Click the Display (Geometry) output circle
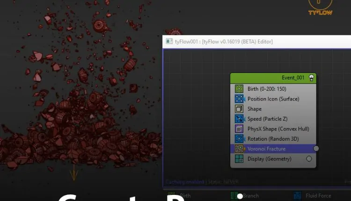This screenshot has width=351, height=201. [x=309, y=159]
